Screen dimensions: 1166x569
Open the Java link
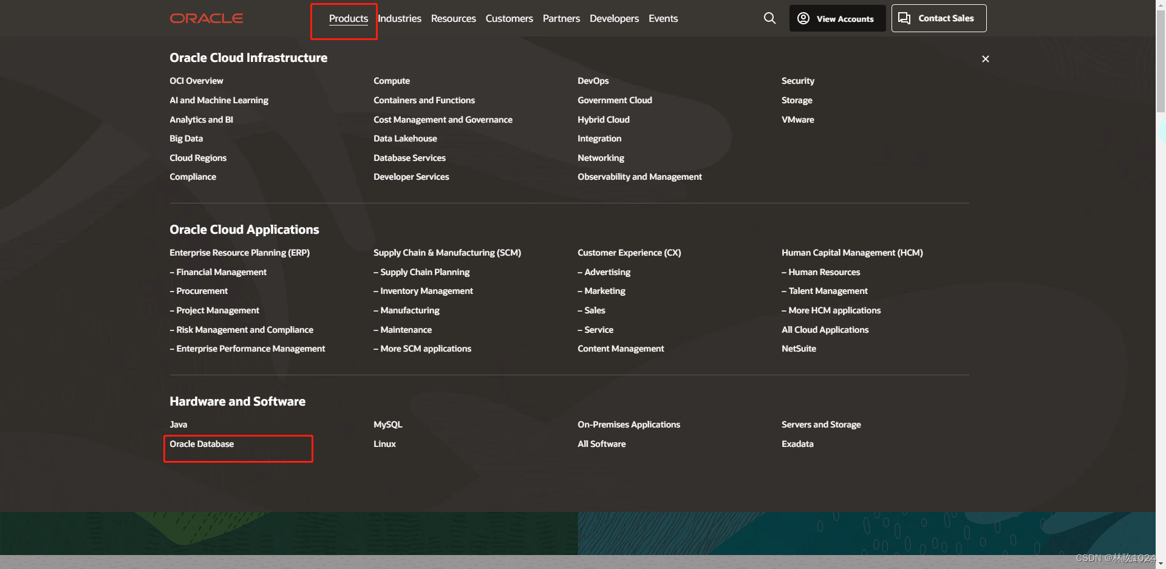point(178,424)
